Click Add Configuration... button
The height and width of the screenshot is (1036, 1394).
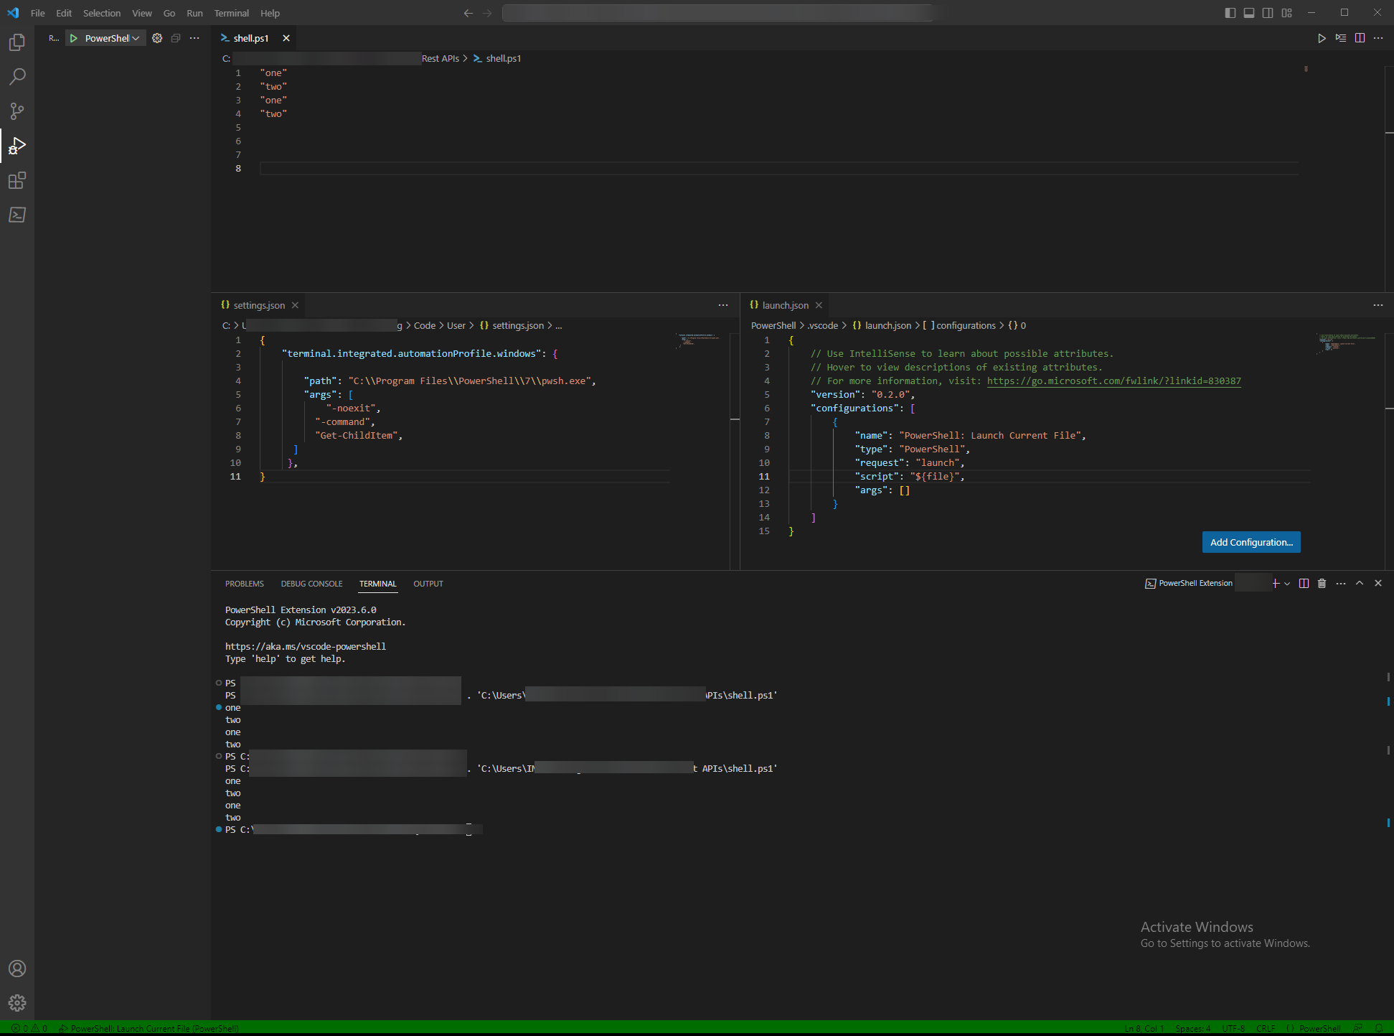1251,542
